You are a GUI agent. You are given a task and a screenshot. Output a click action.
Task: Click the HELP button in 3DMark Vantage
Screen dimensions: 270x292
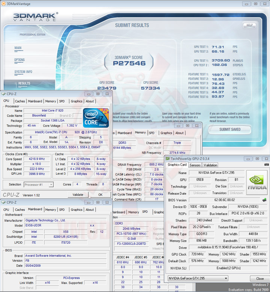pyautogui.click(x=249, y=25)
